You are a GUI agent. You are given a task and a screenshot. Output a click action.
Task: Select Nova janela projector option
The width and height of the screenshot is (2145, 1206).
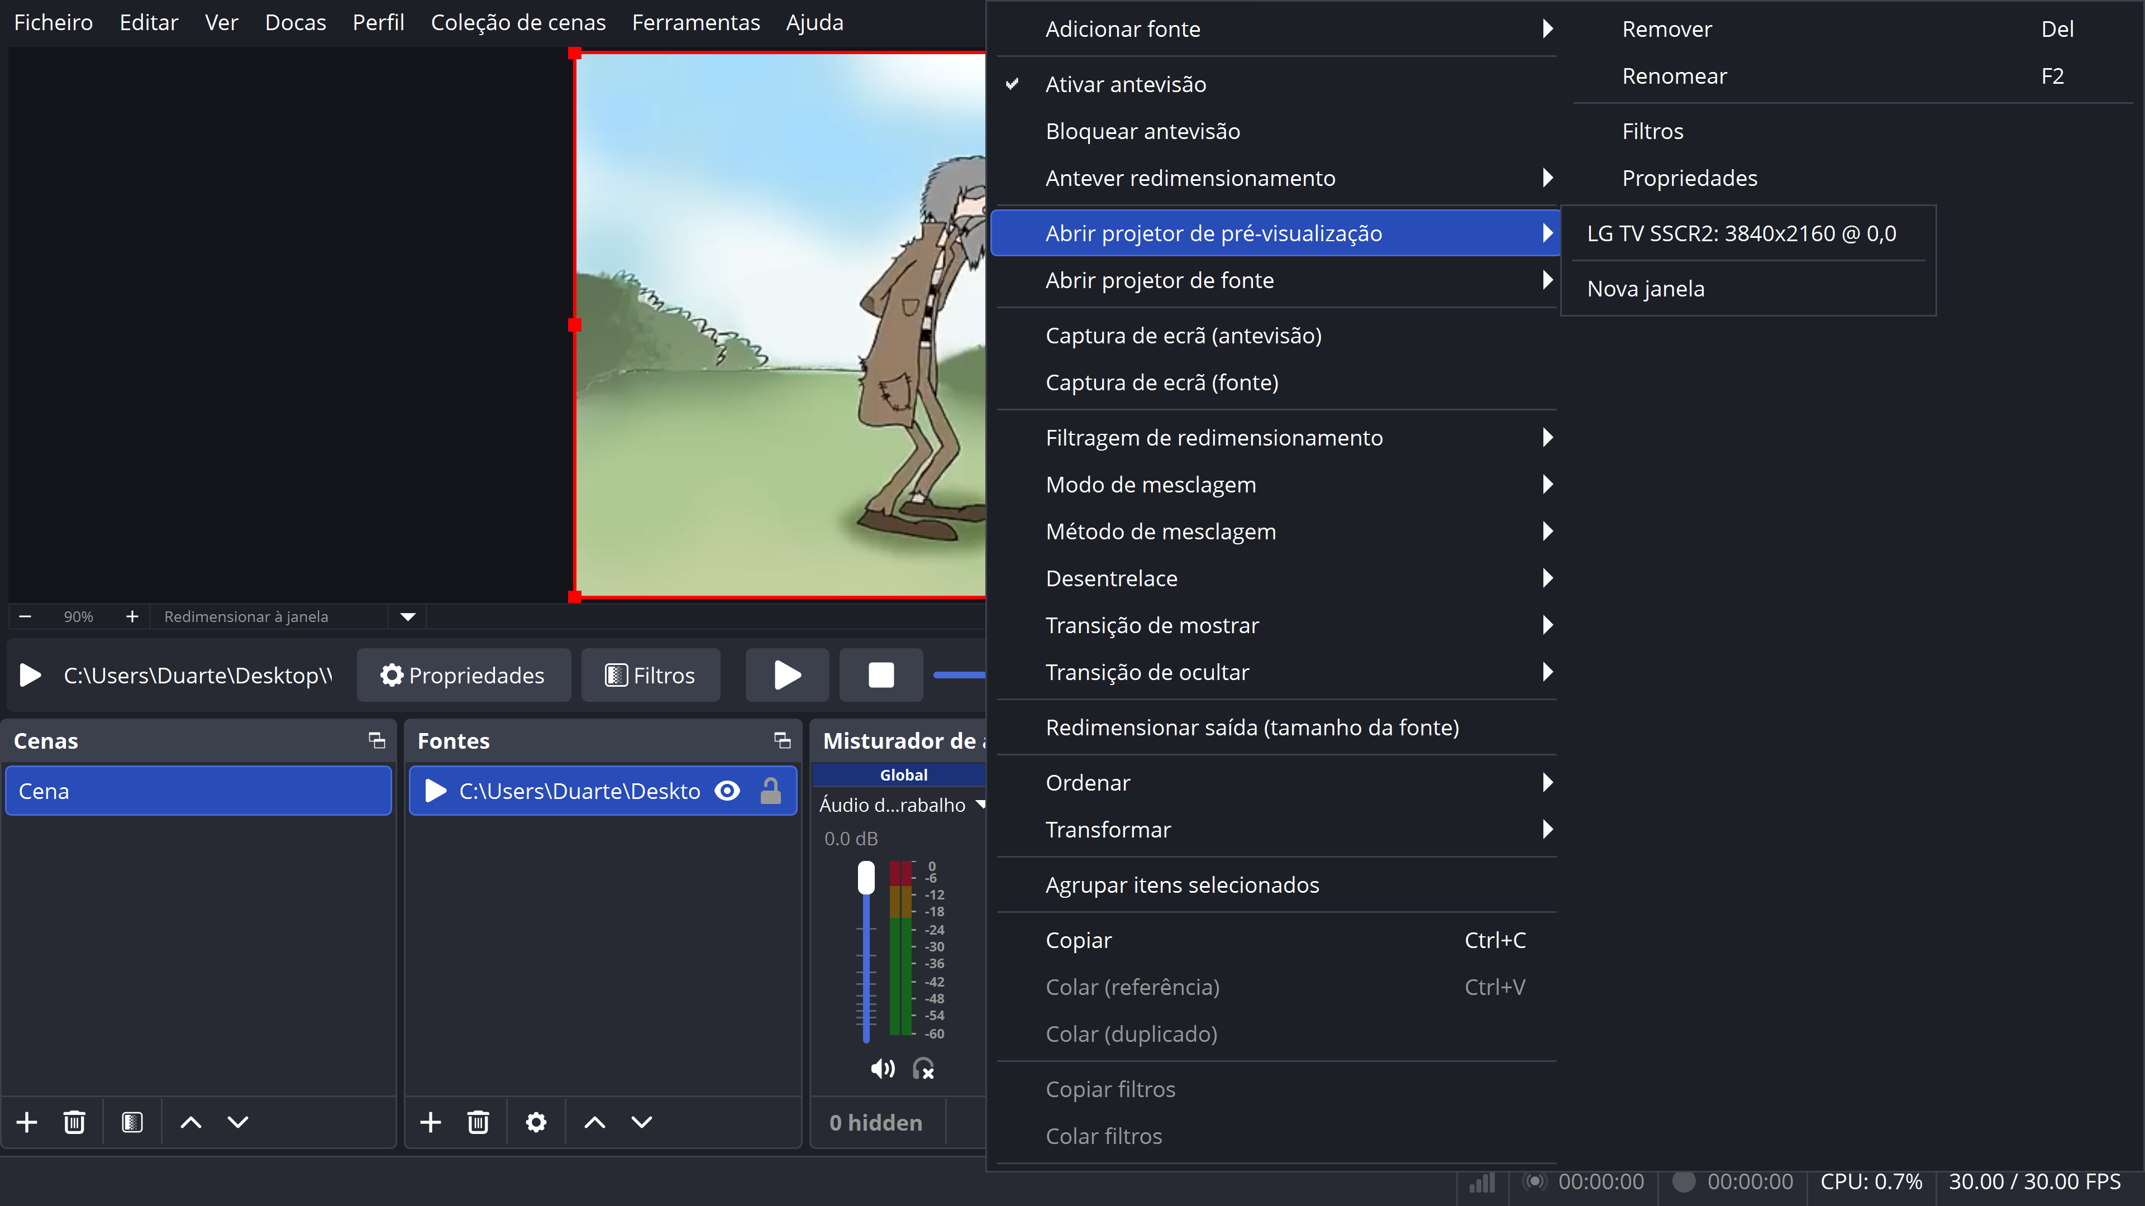click(1748, 289)
